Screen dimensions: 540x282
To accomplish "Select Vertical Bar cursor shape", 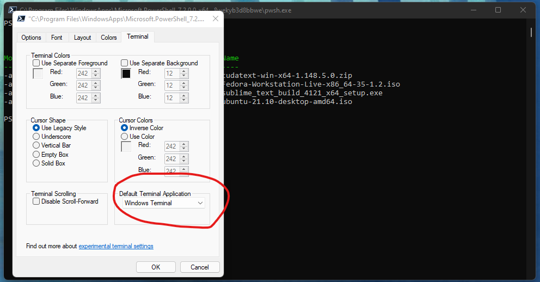I will [36, 145].
